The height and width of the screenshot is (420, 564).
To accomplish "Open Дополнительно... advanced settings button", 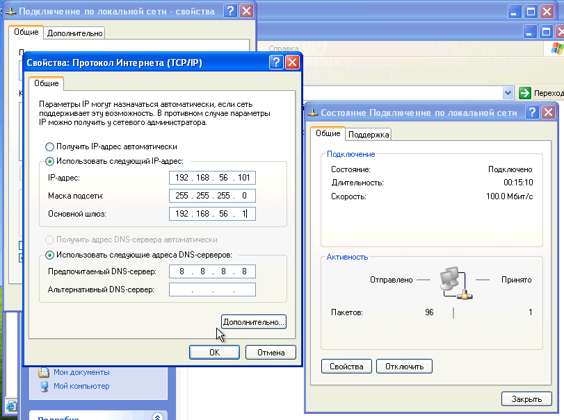I will [254, 322].
